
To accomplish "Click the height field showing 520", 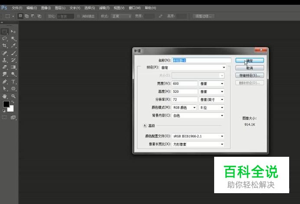I will pyautogui.click(x=185, y=91).
